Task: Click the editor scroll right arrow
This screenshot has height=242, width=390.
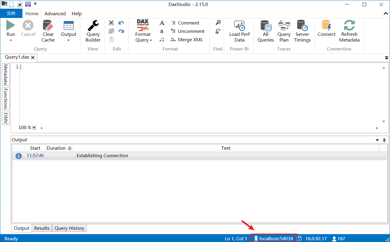Action: [377, 128]
